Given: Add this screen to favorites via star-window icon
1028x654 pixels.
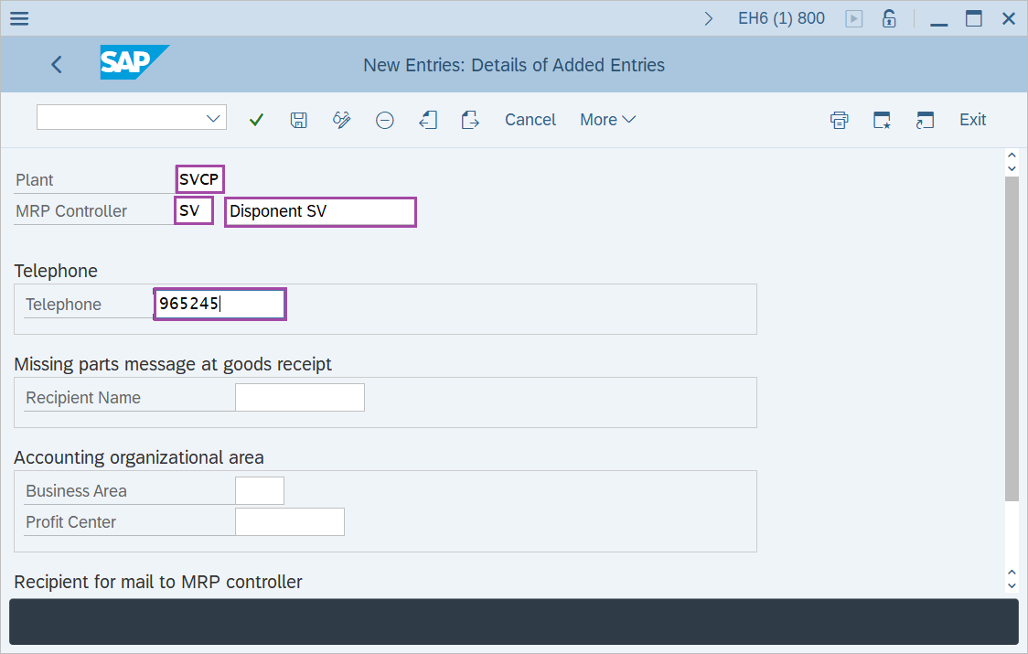Looking at the screenshot, I should click(x=882, y=119).
